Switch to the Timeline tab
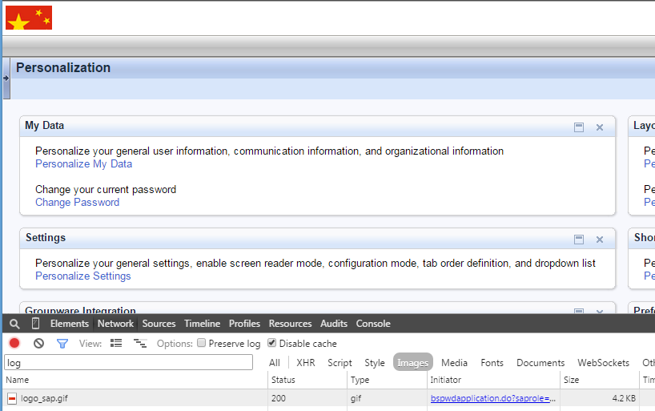Screen dimensions: 655x411 pos(202,324)
